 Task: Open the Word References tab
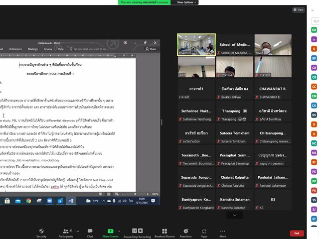tap(15, 49)
